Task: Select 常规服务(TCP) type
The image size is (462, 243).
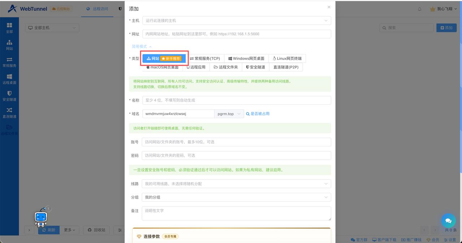Action: pos(205,58)
